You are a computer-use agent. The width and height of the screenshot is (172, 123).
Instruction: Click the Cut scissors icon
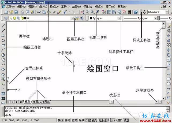pyautogui.click(x=39, y=12)
